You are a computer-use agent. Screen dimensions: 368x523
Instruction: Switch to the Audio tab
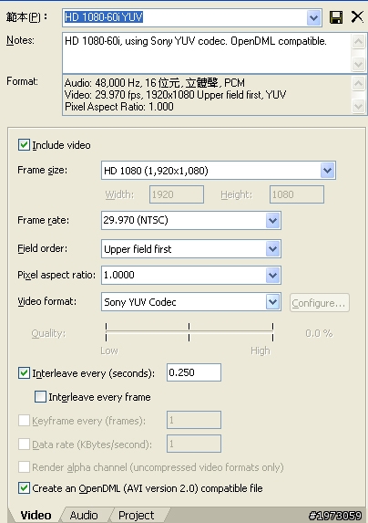click(x=84, y=515)
